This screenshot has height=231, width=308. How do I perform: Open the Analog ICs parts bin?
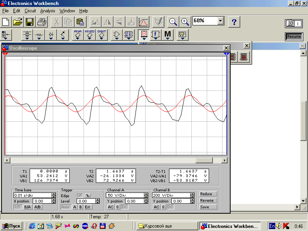(x=78, y=35)
